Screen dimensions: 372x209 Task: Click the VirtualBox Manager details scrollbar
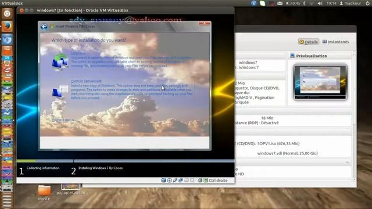tap(355, 116)
